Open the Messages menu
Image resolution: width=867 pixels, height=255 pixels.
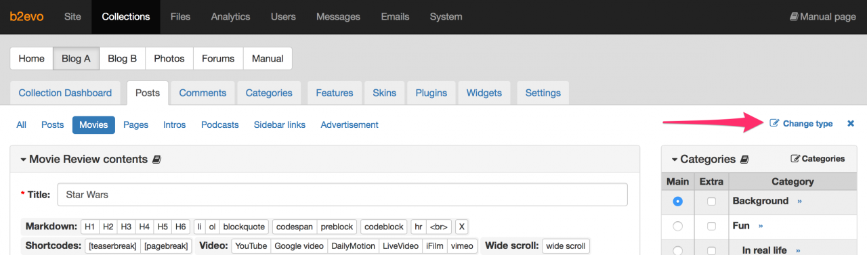(339, 17)
